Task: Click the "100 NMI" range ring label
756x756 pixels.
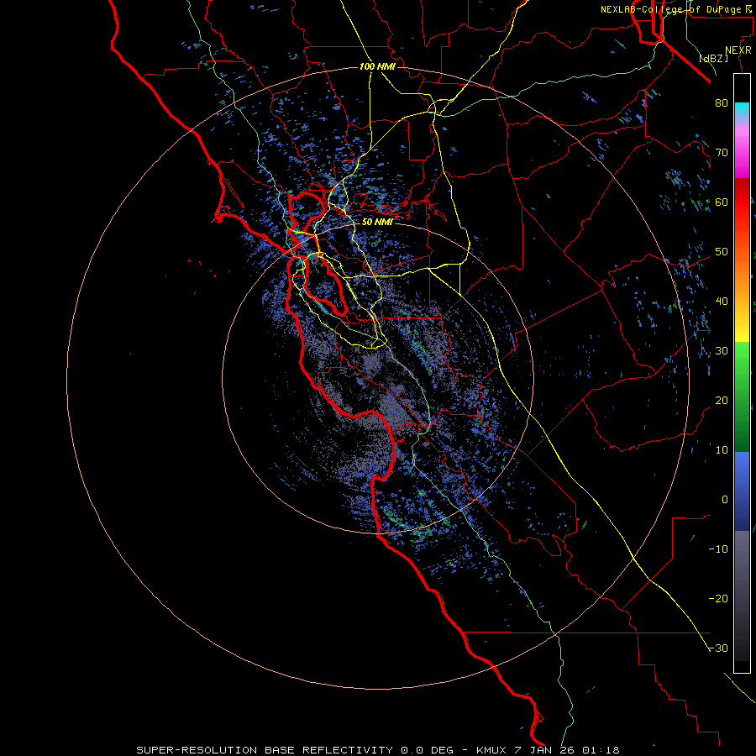Action: [x=377, y=66]
